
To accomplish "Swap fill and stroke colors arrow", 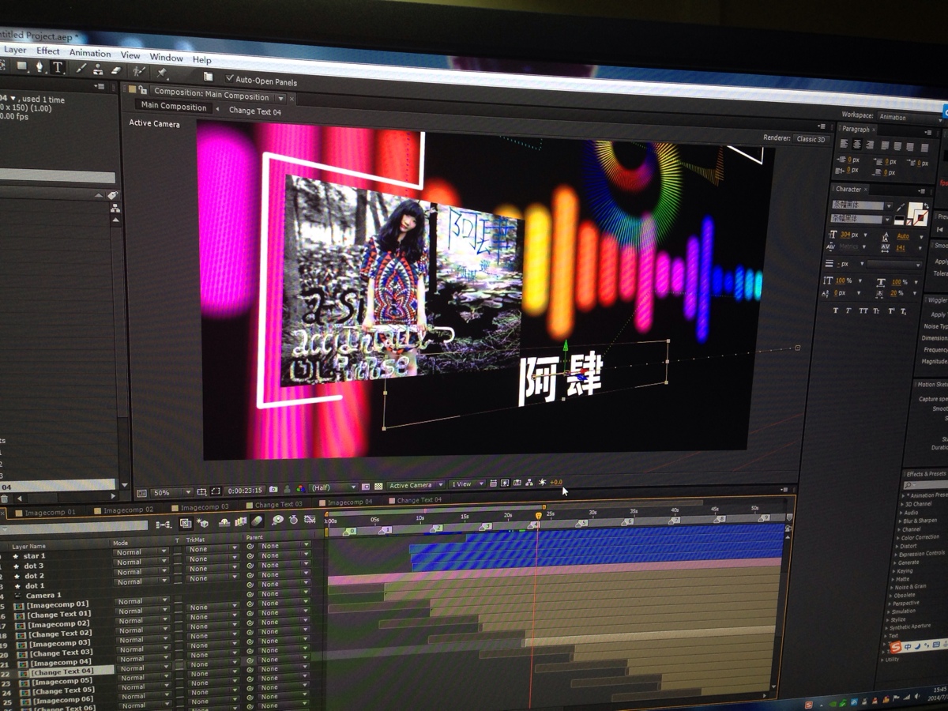I will tap(927, 205).
